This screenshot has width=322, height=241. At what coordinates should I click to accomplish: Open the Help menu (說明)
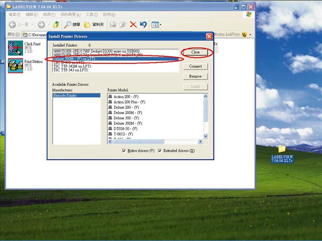(x=109, y=15)
